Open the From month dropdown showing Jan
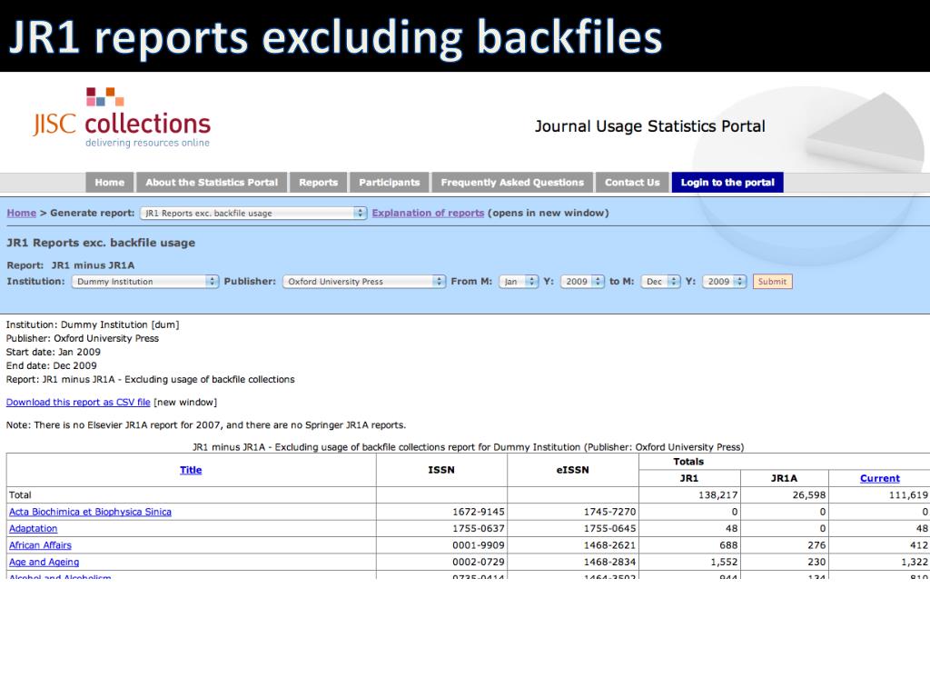This screenshot has width=930, height=698. click(x=519, y=282)
